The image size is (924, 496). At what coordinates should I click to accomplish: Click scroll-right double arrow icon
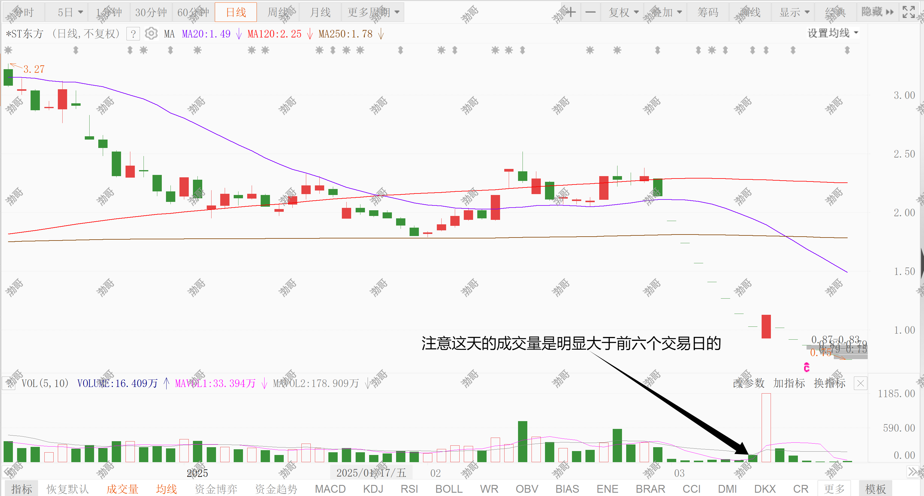(x=913, y=471)
